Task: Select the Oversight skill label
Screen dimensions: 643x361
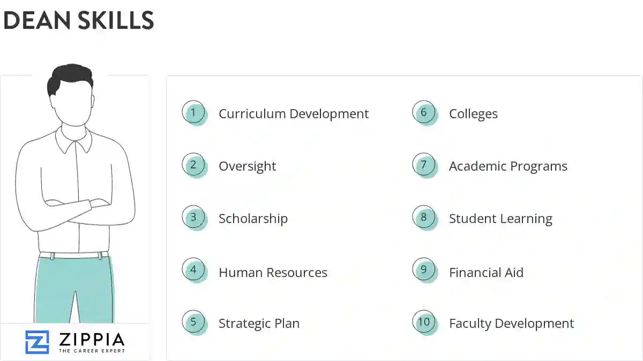Action: click(x=247, y=166)
